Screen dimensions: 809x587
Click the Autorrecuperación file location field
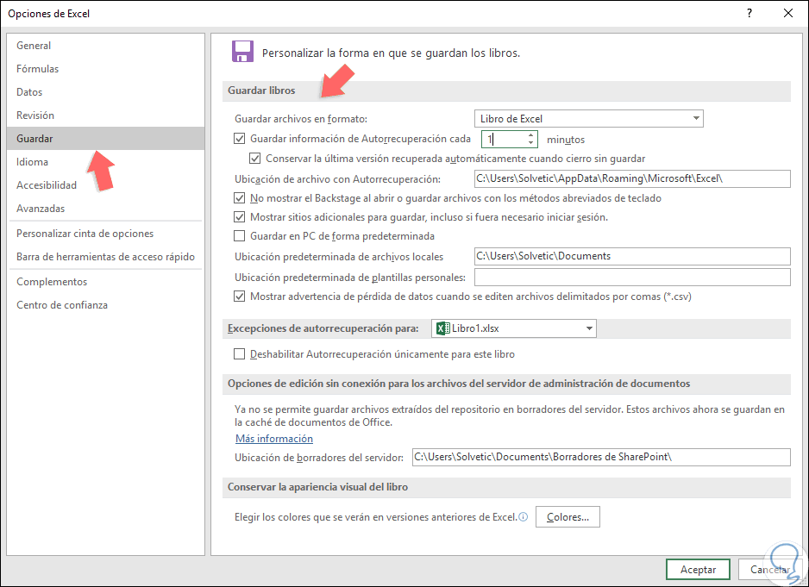(632, 178)
